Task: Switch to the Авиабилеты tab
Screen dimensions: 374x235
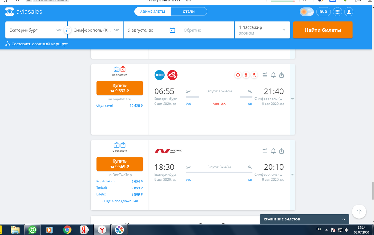Action: coord(153,12)
